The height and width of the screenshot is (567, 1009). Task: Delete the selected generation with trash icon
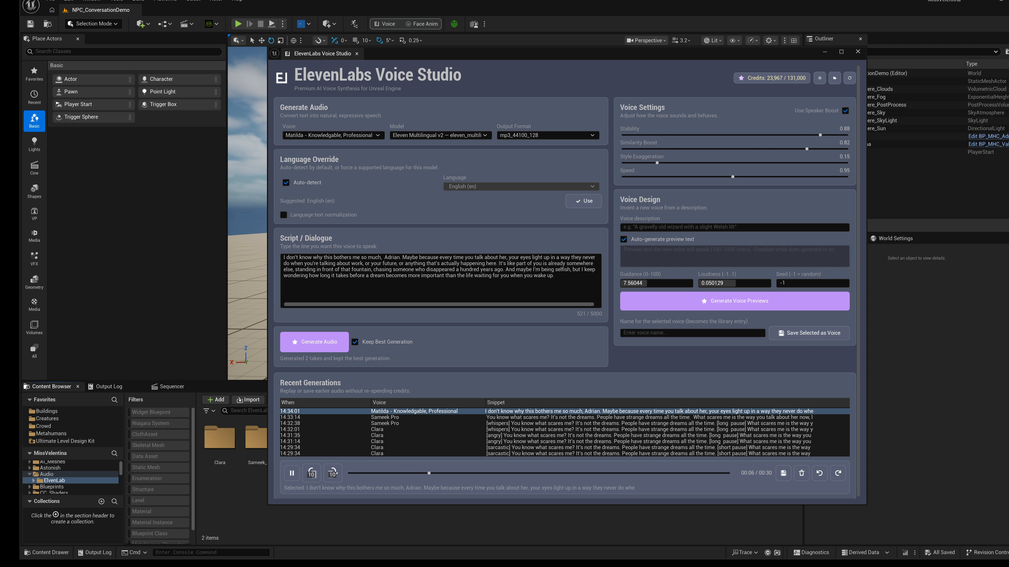tap(801, 473)
